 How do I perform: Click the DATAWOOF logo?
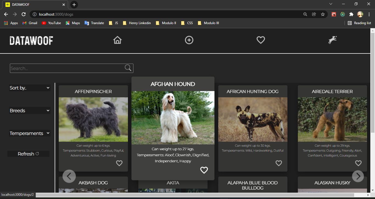pyautogui.click(x=31, y=41)
